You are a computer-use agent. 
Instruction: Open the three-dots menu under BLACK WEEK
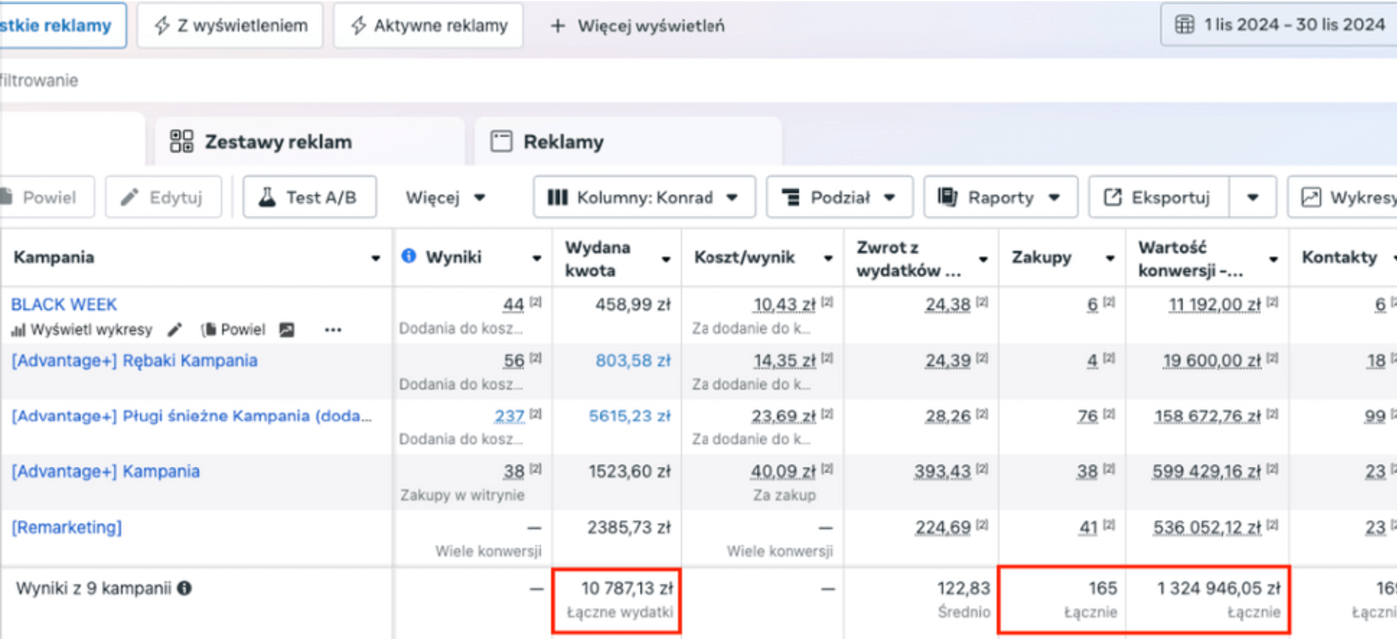click(333, 330)
